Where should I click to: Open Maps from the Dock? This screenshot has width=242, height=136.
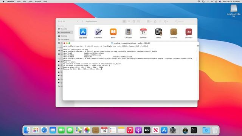click(x=79, y=130)
